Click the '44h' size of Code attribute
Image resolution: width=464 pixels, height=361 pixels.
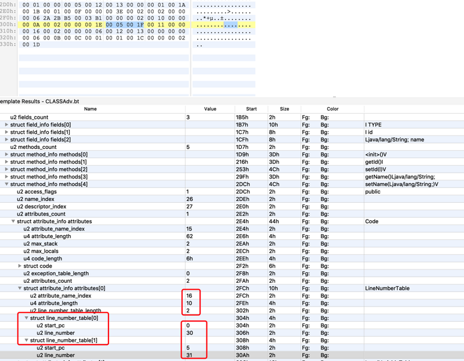(x=274, y=221)
